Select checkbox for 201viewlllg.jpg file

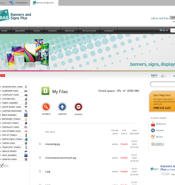40,144
